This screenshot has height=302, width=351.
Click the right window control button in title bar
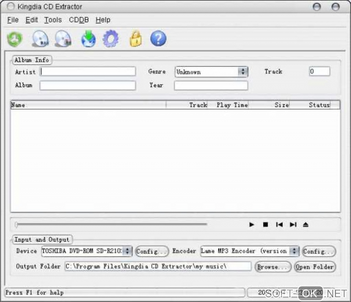coord(335,7)
